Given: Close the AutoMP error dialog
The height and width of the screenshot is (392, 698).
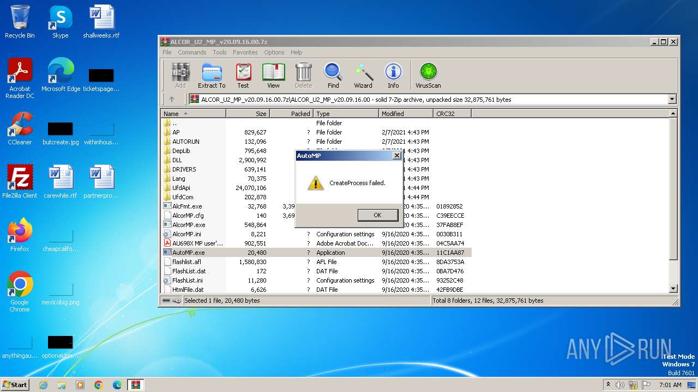Looking at the screenshot, I should (x=397, y=156).
